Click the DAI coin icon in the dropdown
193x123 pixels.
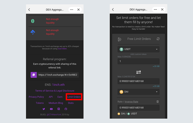[x=121, y=92]
